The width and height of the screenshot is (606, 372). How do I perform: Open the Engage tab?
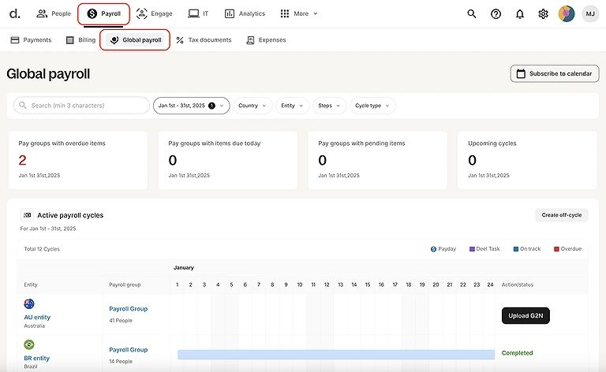coord(155,13)
